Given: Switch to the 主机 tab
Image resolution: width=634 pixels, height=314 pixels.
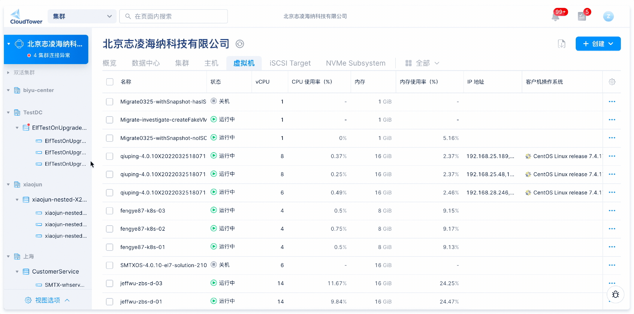Looking at the screenshot, I should (211, 63).
